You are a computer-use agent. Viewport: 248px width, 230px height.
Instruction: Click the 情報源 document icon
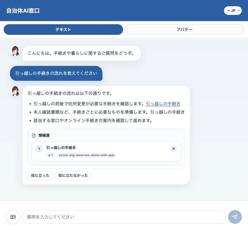[34, 136]
